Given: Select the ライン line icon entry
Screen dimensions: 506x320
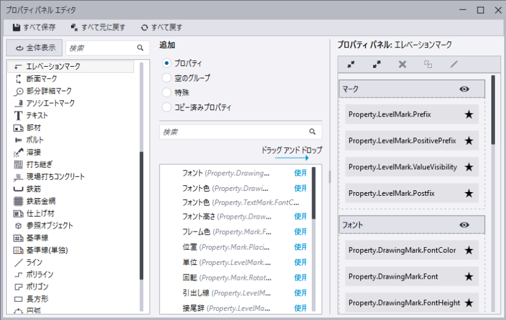Looking at the screenshot, I should pyautogui.click(x=18, y=263).
